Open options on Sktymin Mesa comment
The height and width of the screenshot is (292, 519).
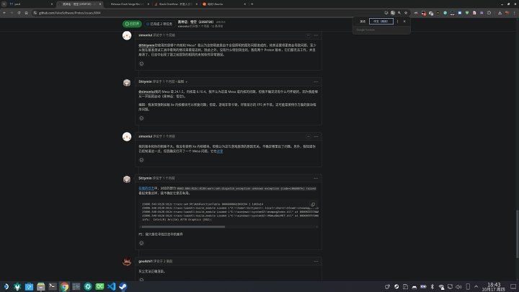316,81
